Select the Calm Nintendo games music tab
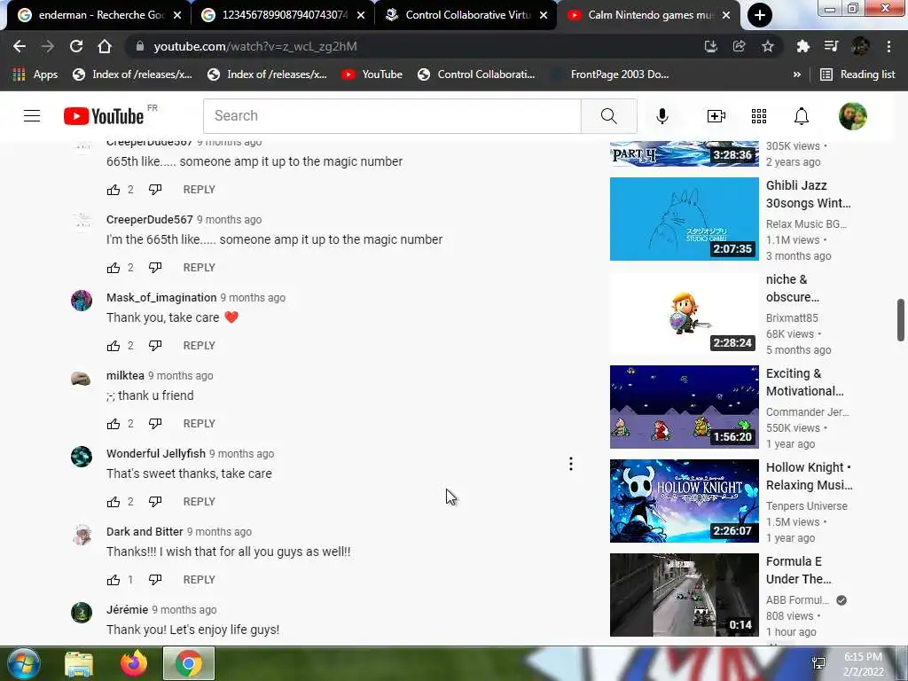Viewport: 908px width, 681px height. tap(648, 15)
